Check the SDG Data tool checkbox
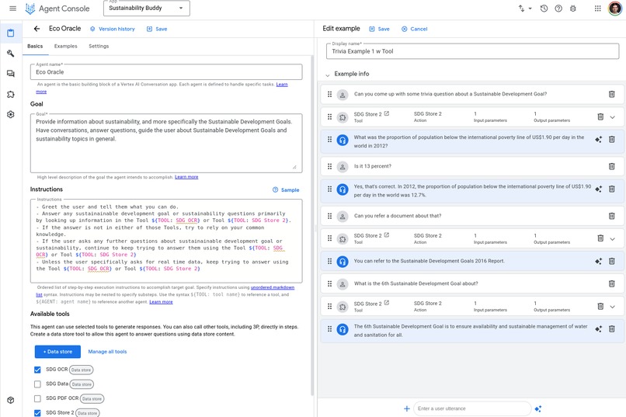The height and width of the screenshot is (417, 626). (37, 384)
